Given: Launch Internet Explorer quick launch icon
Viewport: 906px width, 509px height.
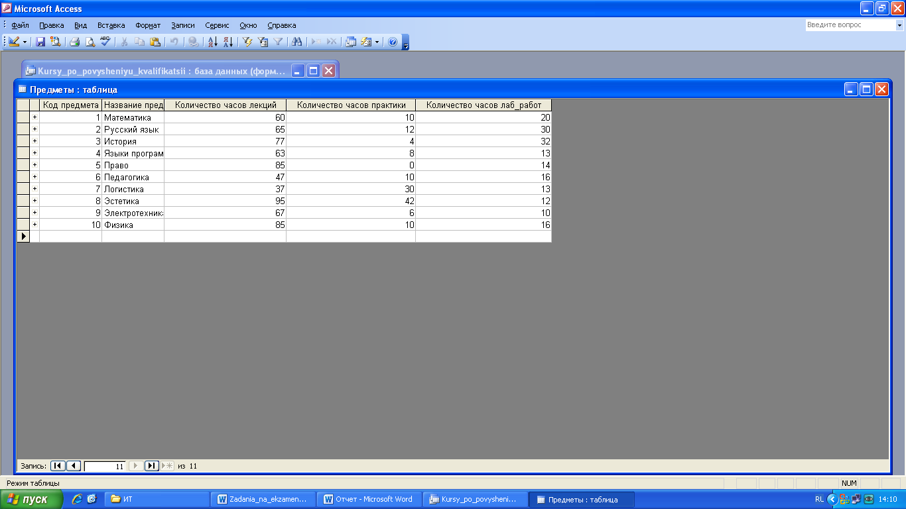Looking at the screenshot, I should pyautogui.click(x=77, y=499).
